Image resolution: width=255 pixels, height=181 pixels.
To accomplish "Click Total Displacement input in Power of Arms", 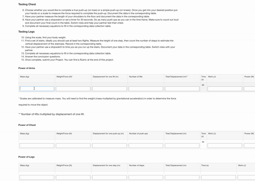I will coord(182,89).
